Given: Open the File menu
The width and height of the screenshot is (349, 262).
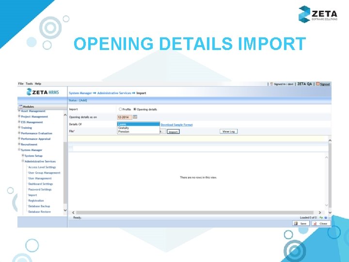Looking at the screenshot, I should click(21, 84).
